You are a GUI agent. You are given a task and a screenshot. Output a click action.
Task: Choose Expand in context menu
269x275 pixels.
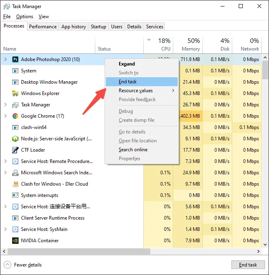click(142, 64)
